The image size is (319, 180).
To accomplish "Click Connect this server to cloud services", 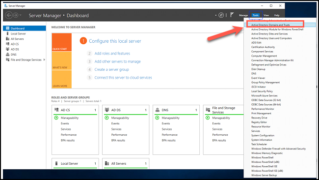I will point(123,78).
